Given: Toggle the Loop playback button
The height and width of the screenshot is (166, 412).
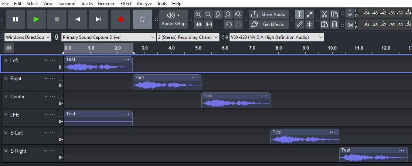Looking at the screenshot, I should click(x=143, y=19).
